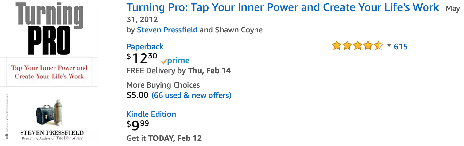Click the gold star rating icons
This screenshot has height=146, width=464.
point(358,46)
